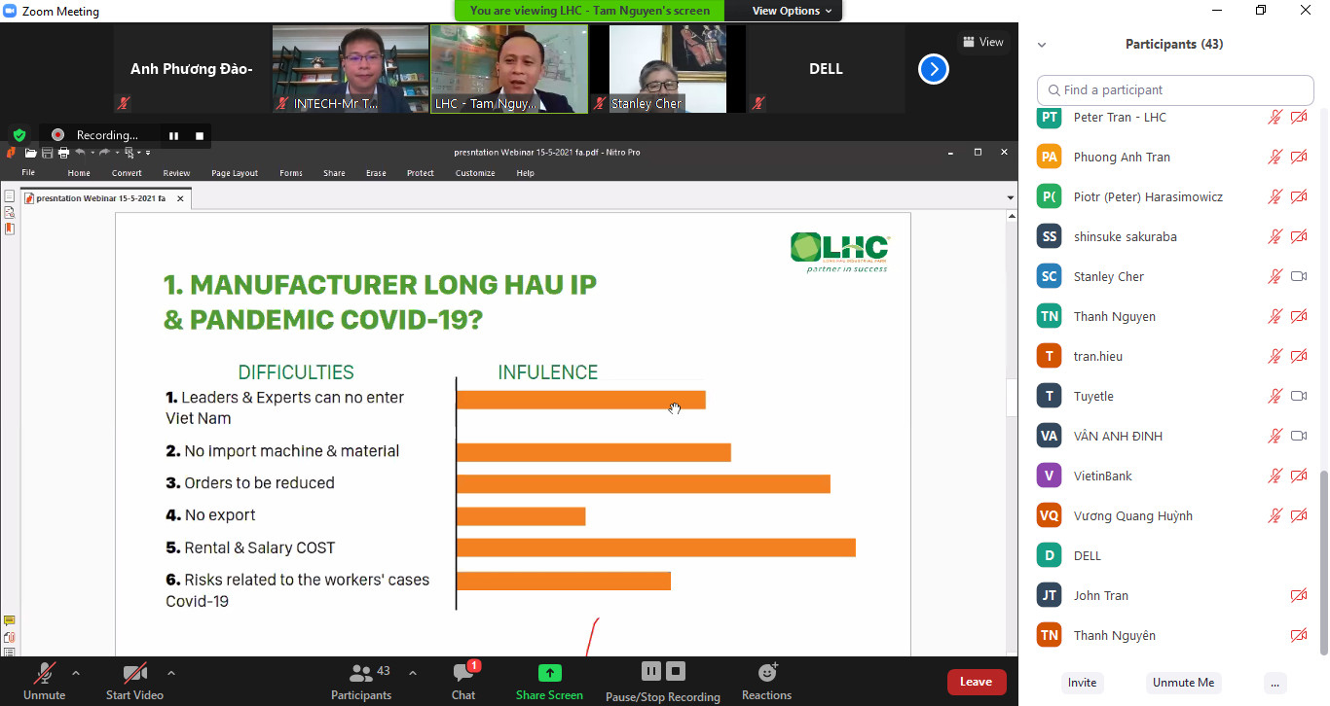Click the Find a participant search field
Screen dimensions: 1330x706
pyautogui.click(x=1175, y=89)
